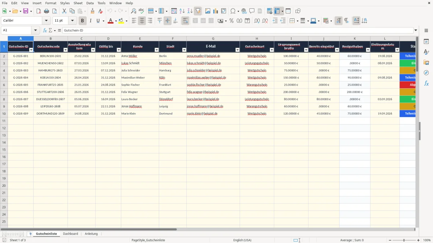Toggle Bold formatting button

click(83, 21)
